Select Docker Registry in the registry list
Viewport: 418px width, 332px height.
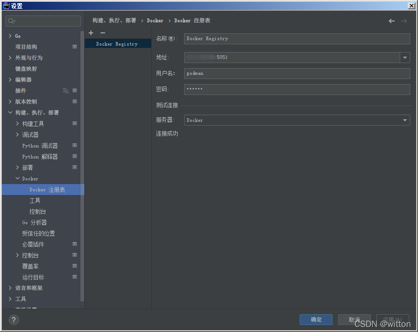coord(118,44)
